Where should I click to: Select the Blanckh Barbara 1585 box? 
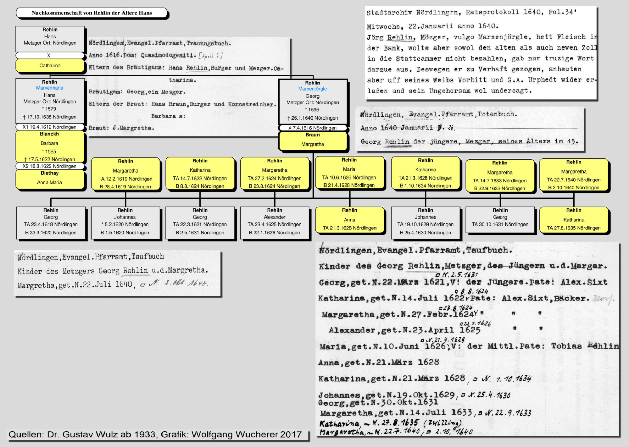point(50,146)
